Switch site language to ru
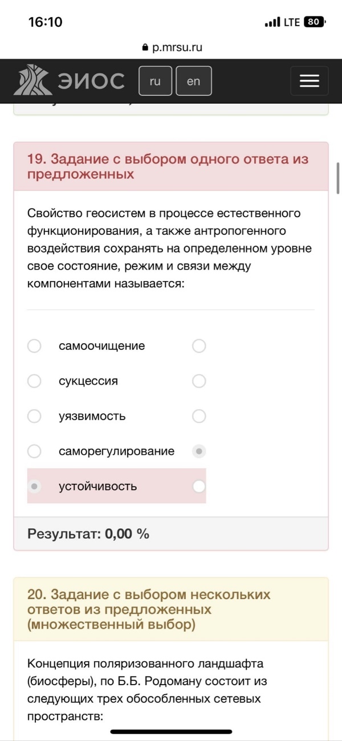The height and width of the screenshot is (741, 342). pyautogui.click(x=155, y=81)
